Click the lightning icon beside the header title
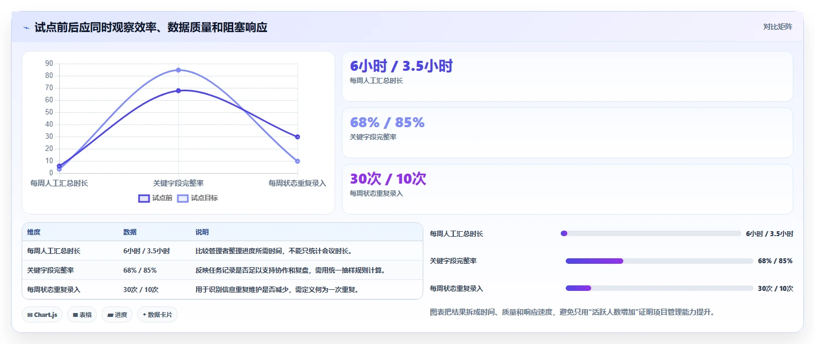 coord(27,28)
